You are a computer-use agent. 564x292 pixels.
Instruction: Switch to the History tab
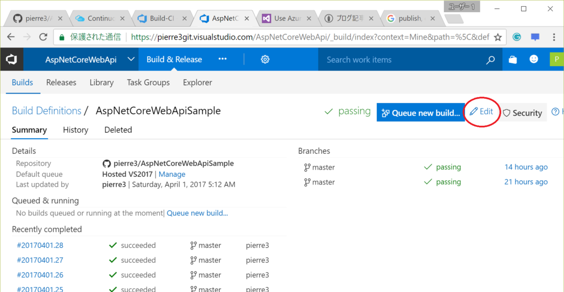coord(75,130)
